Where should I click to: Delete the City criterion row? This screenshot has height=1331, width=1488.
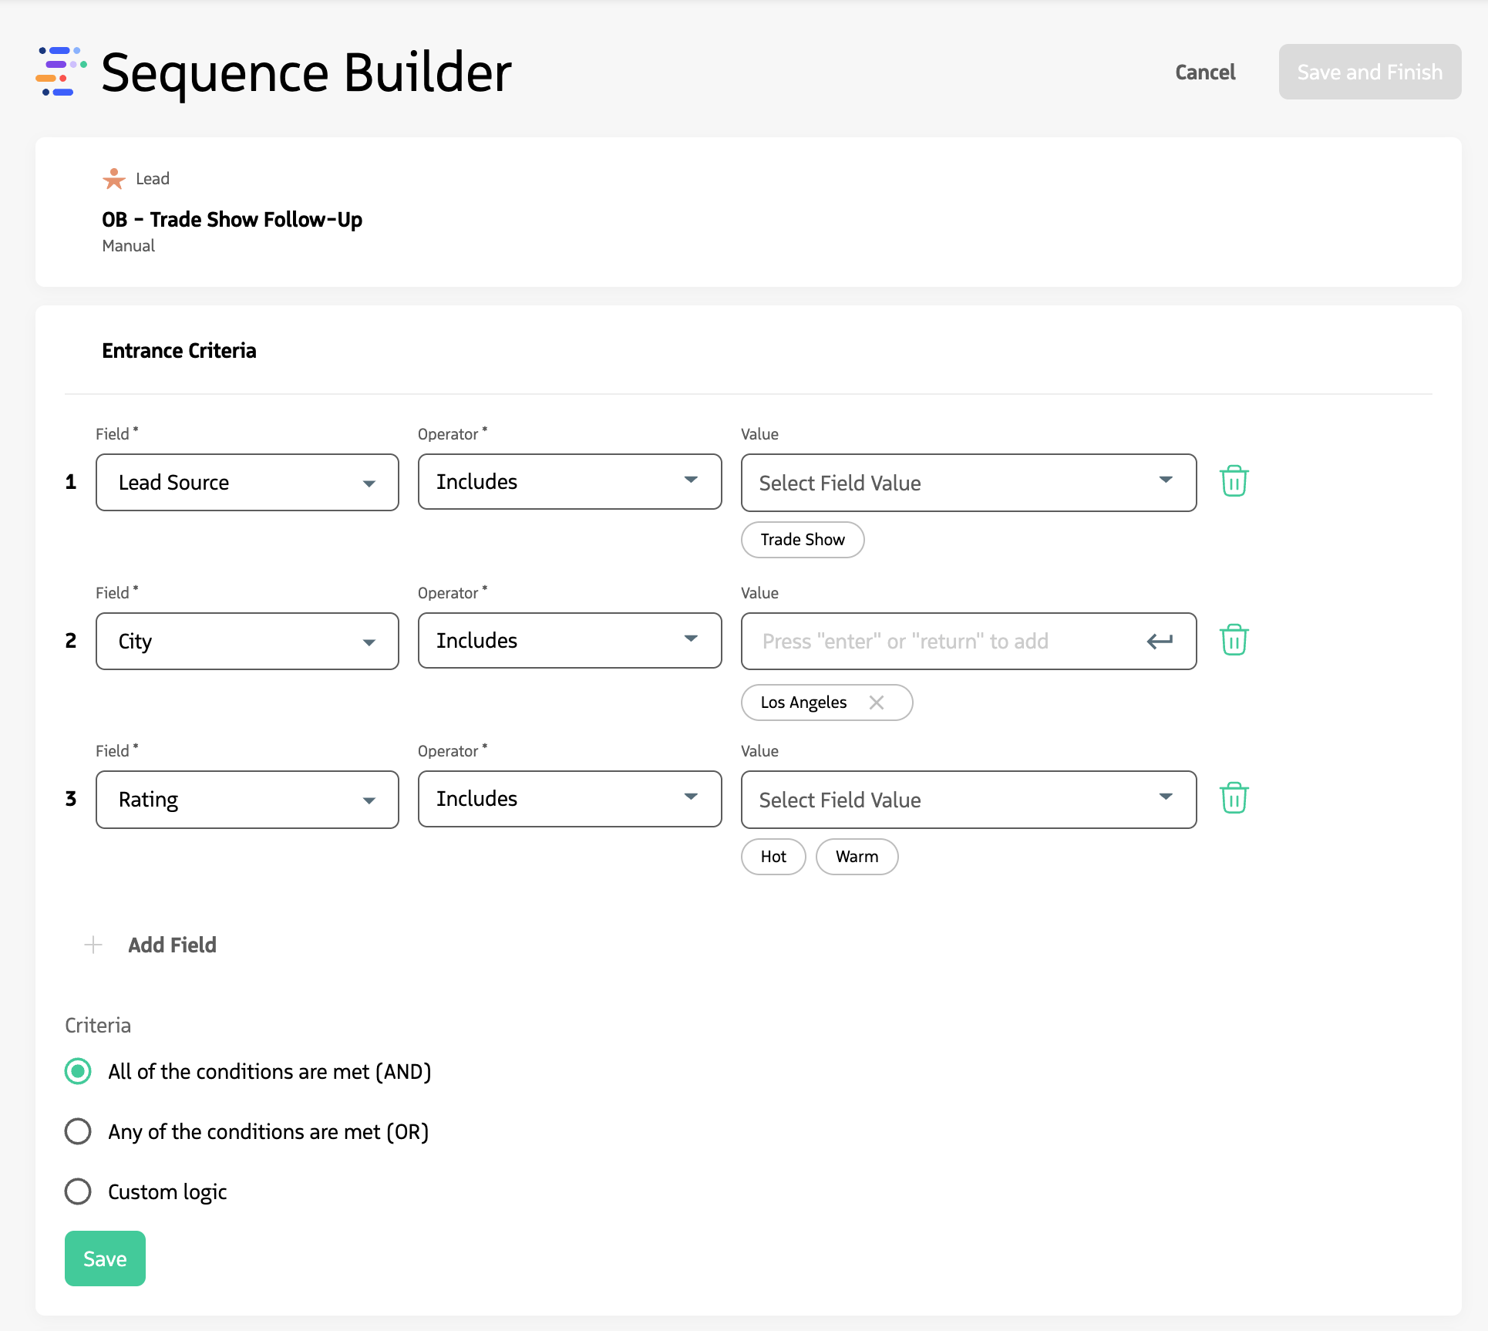[x=1234, y=640]
